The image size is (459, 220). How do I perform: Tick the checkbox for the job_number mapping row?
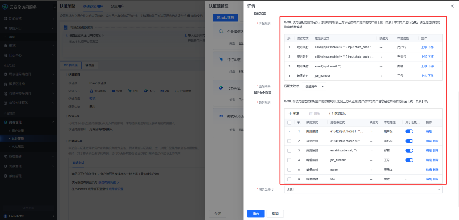pos(289,160)
